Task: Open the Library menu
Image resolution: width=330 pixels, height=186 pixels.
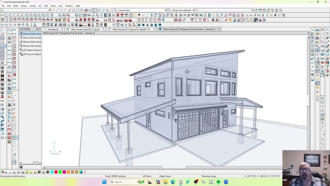Action: (x=33, y=6)
